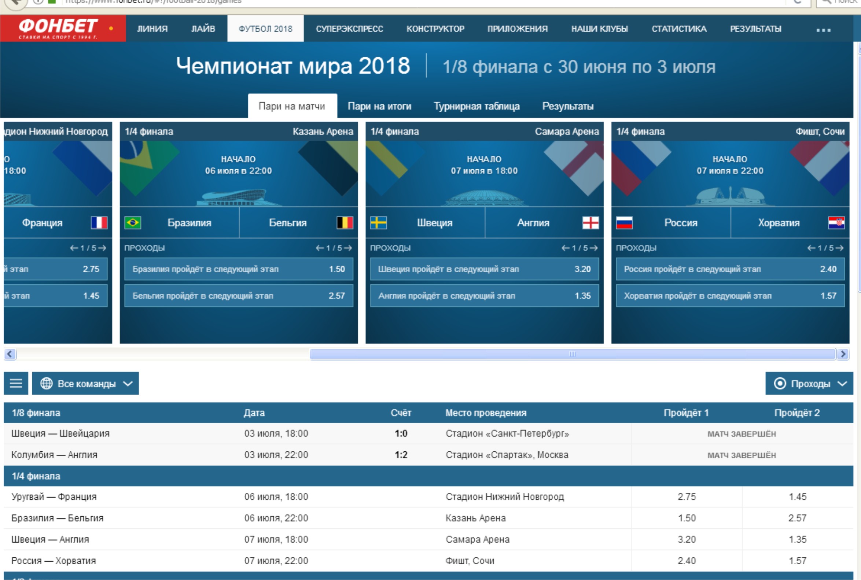
Task: Open the Все команды dropdown
Action: (x=86, y=383)
